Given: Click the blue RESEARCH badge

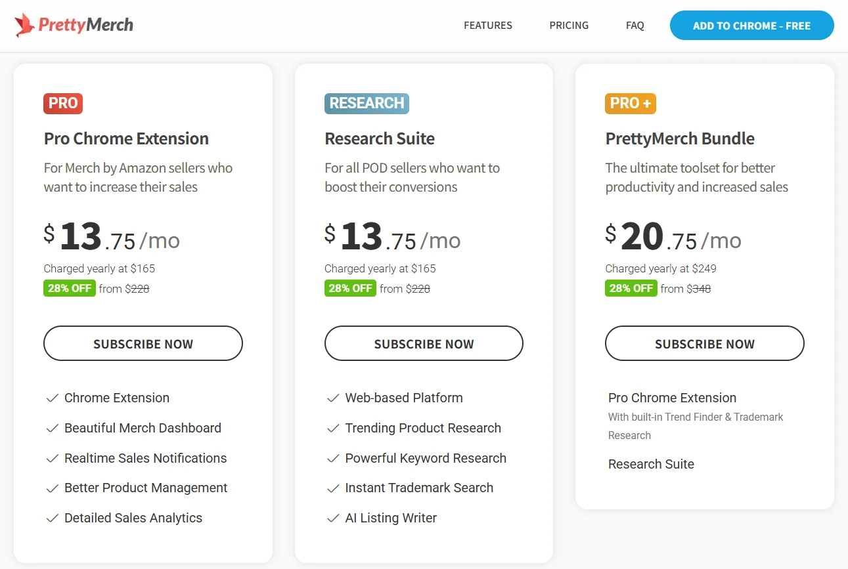Looking at the screenshot, I should pos(367,103).
